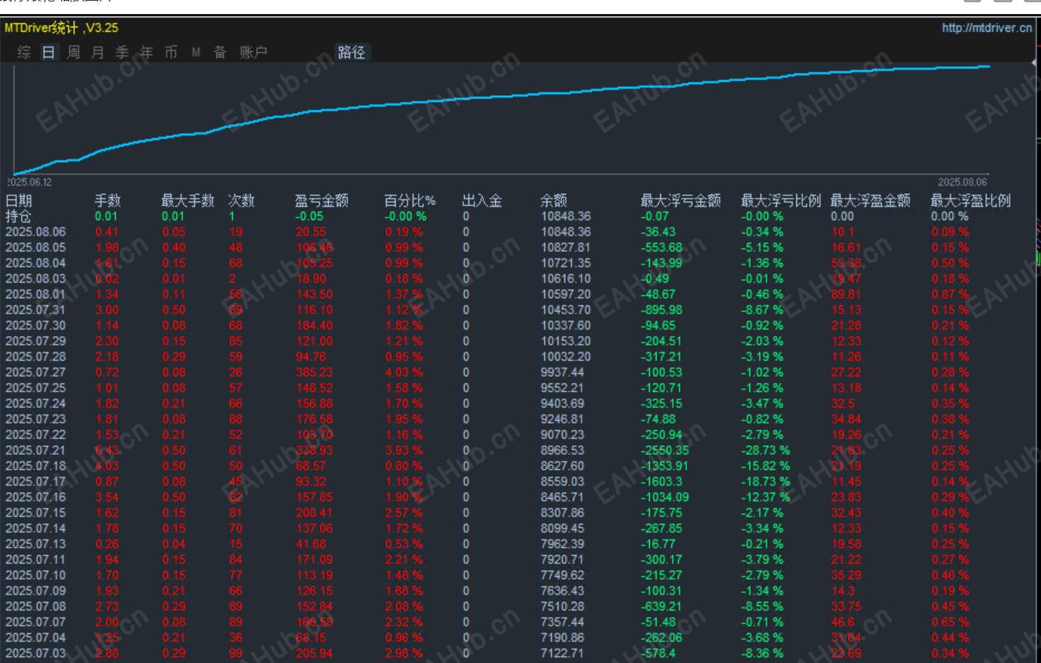Select the 2025.07.03 date row
This screenshot has width=1041, height=663.
pos(36,653)
